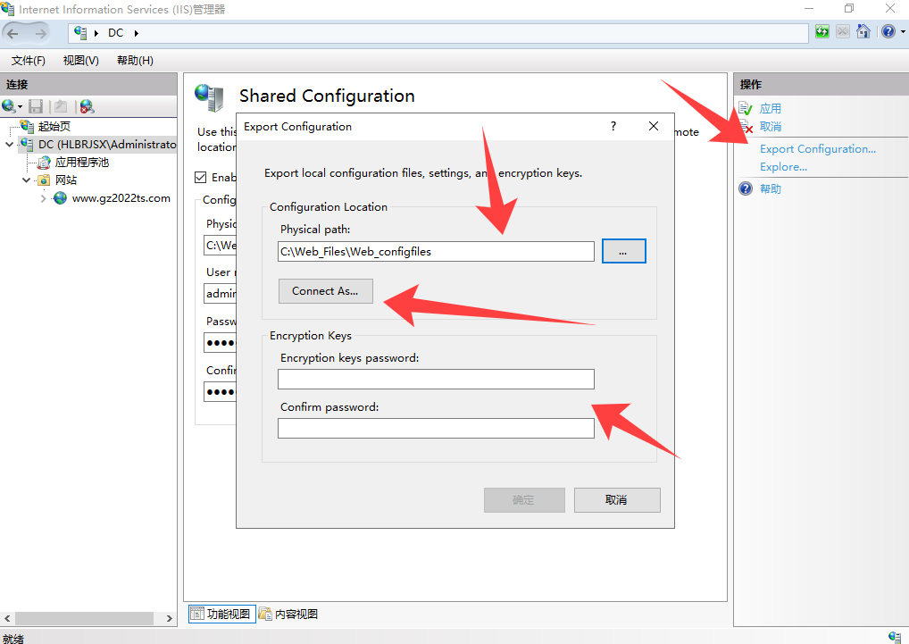909x644 pixels.
Task: Click the Encryption keys password field
Action: [x=436, y=380]
